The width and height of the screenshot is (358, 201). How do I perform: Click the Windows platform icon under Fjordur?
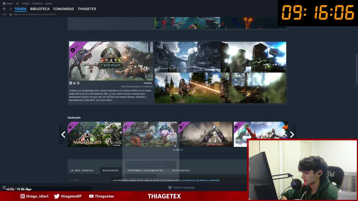pyautogui.click(x=70, y=83)
